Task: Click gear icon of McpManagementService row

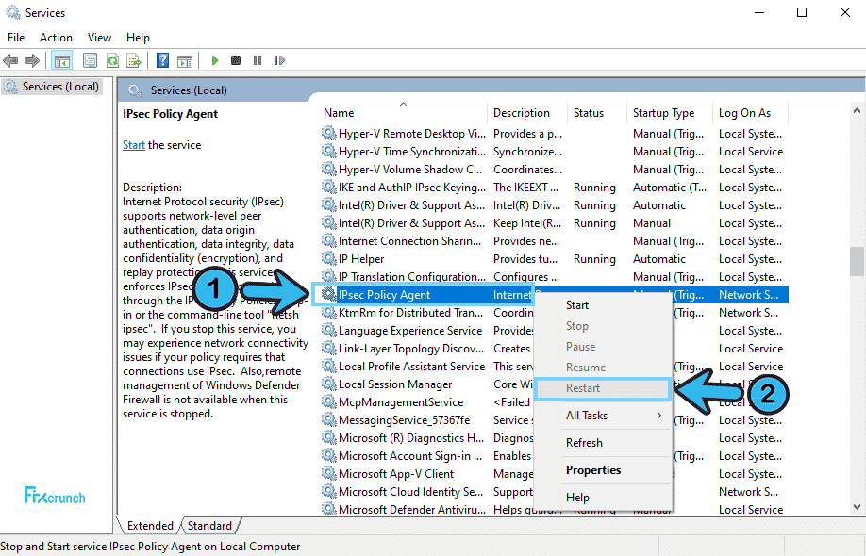Action: click(329, 402)
